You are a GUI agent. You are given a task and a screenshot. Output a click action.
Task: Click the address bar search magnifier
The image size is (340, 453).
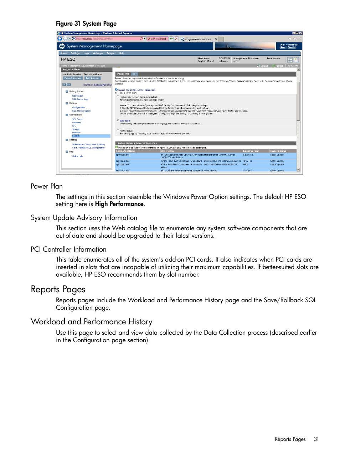point(141,38)
